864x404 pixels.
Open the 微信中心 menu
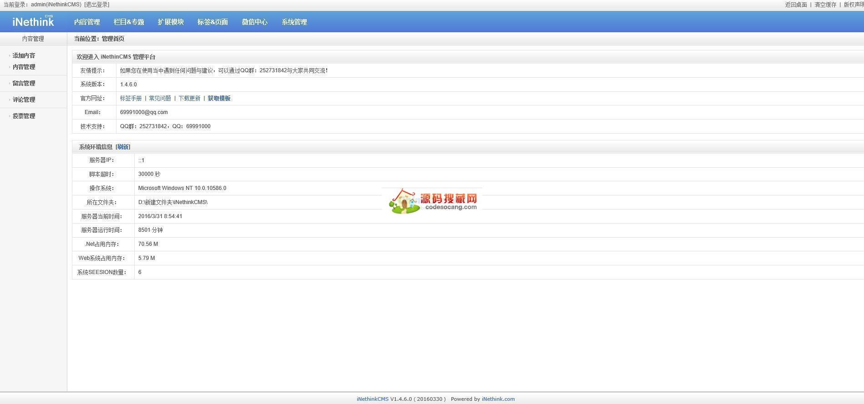255,22
